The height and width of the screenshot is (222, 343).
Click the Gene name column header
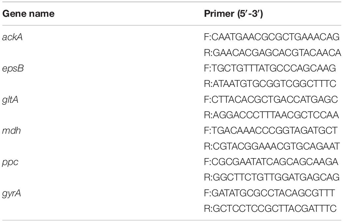(x=28, y=14)
